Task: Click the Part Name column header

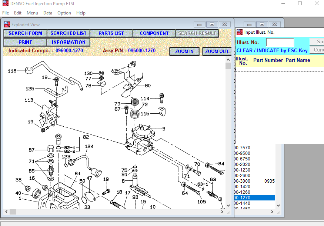Action: coord(298,60)
